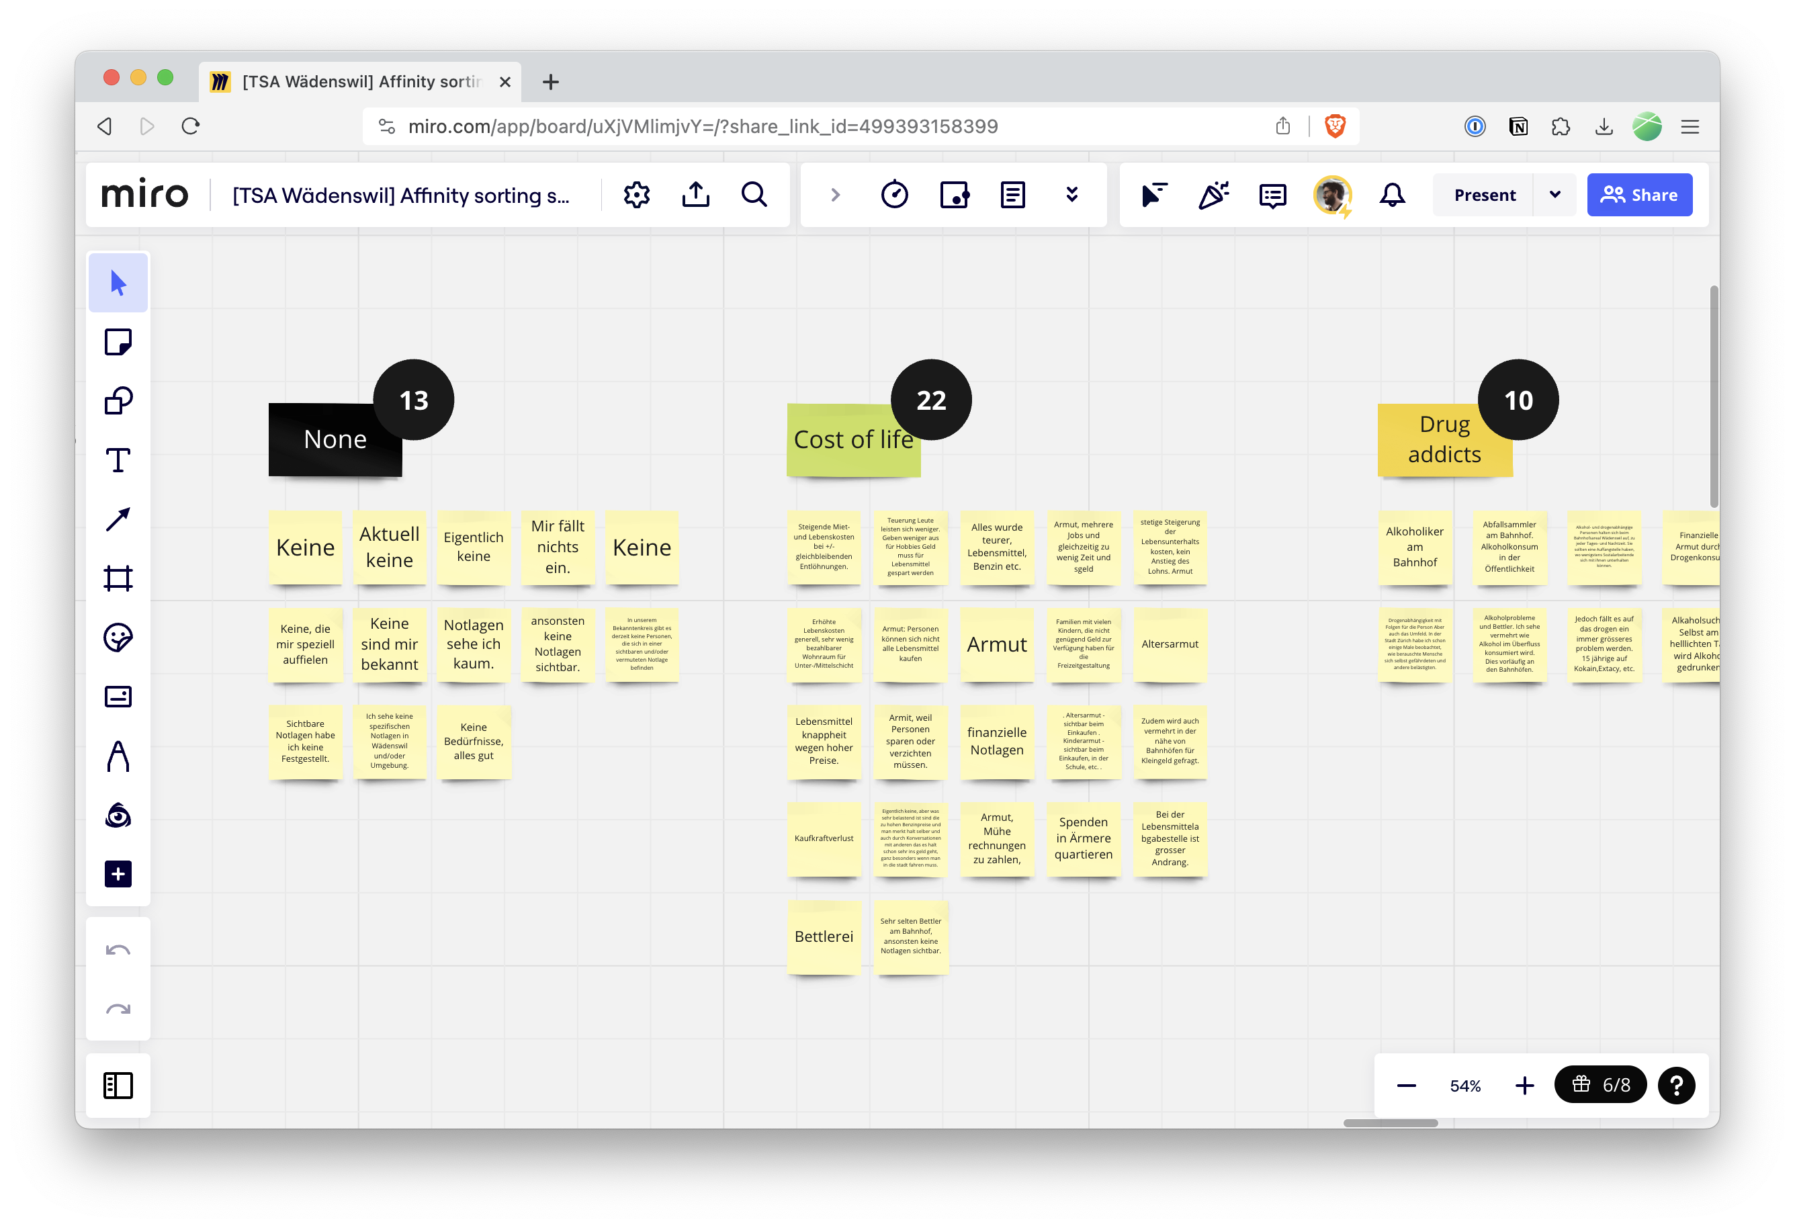The image size is (1795, 1228).
Task: Open browser downloads icon
Action: click(1604, 126)
